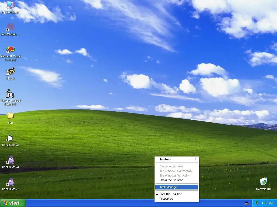Click greyed Tile Windows Vertically entry

tap(177, 175)
